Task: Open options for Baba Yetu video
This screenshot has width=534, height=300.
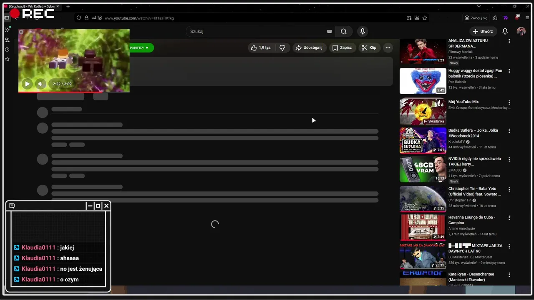Action: coord(509,189)
